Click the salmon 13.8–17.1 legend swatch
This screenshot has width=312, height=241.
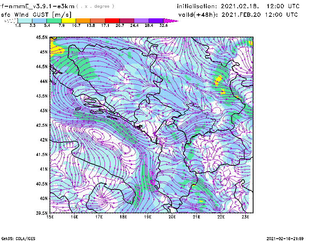pos(98,21)
